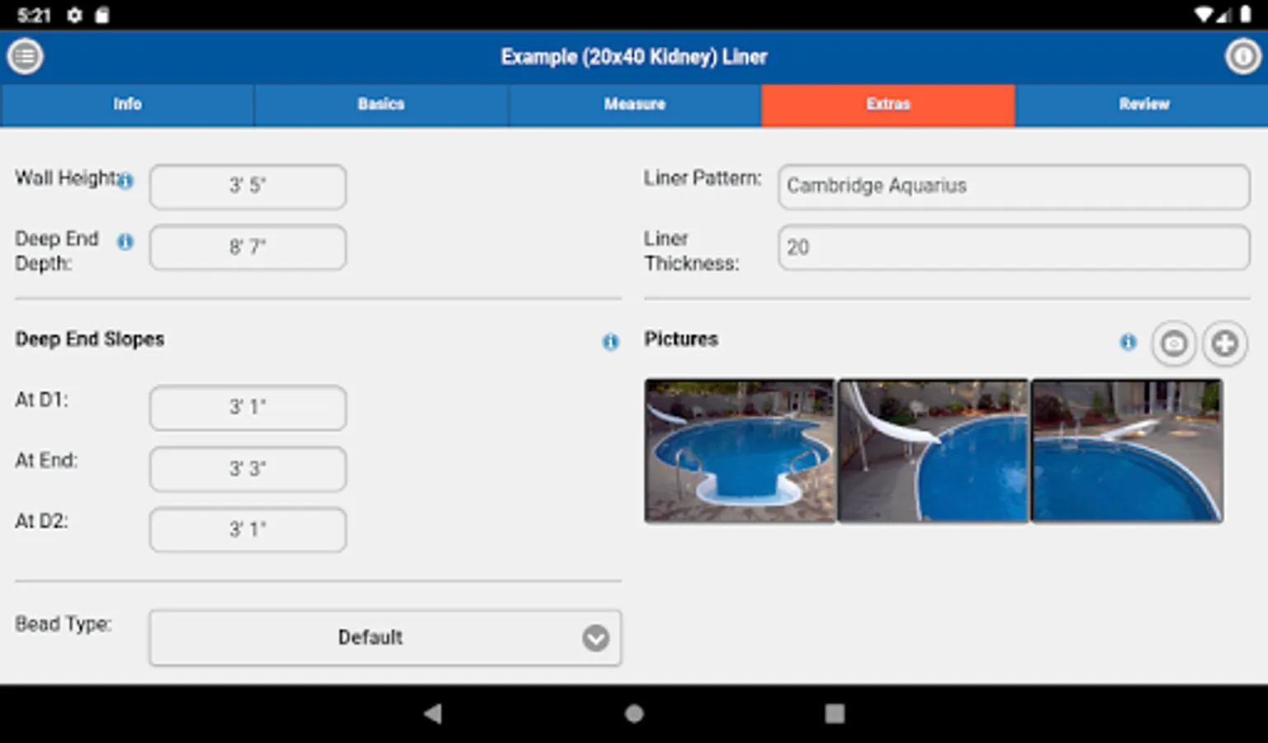The image size is (1268, 743).
Task: Click the 'Pictures' heading
Action: pos(681,339)
